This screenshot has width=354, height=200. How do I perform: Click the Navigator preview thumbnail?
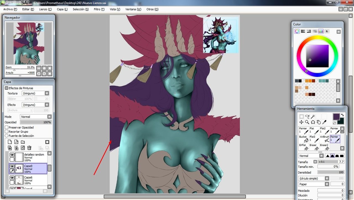tap(29, 43)
